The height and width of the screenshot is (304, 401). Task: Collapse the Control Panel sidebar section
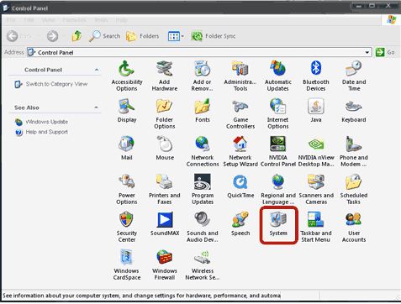pyautogui.click(x=97, y=70)
